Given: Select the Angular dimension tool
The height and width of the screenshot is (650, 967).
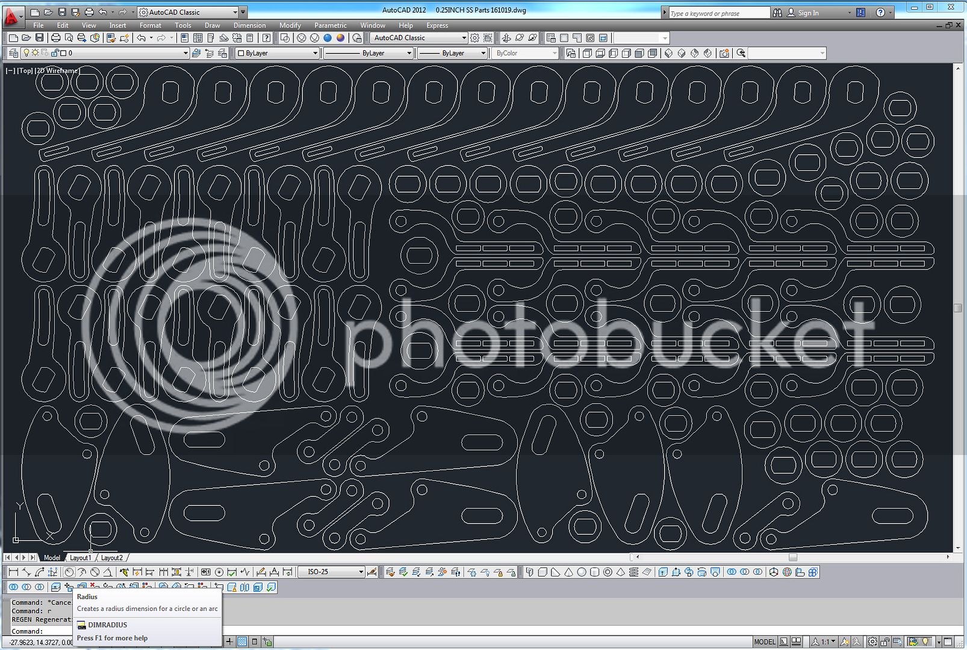Looking at the screenshot, I should (108, 572).
